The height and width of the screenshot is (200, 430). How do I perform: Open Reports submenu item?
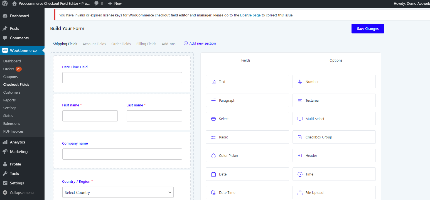click(9, 100)
